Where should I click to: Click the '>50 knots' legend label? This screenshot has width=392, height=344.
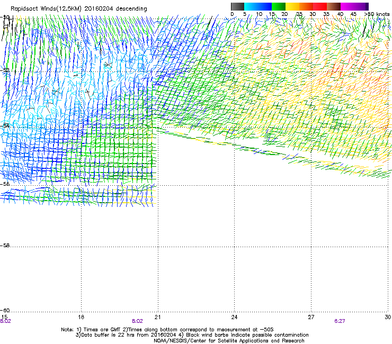[x=377, y=14]
